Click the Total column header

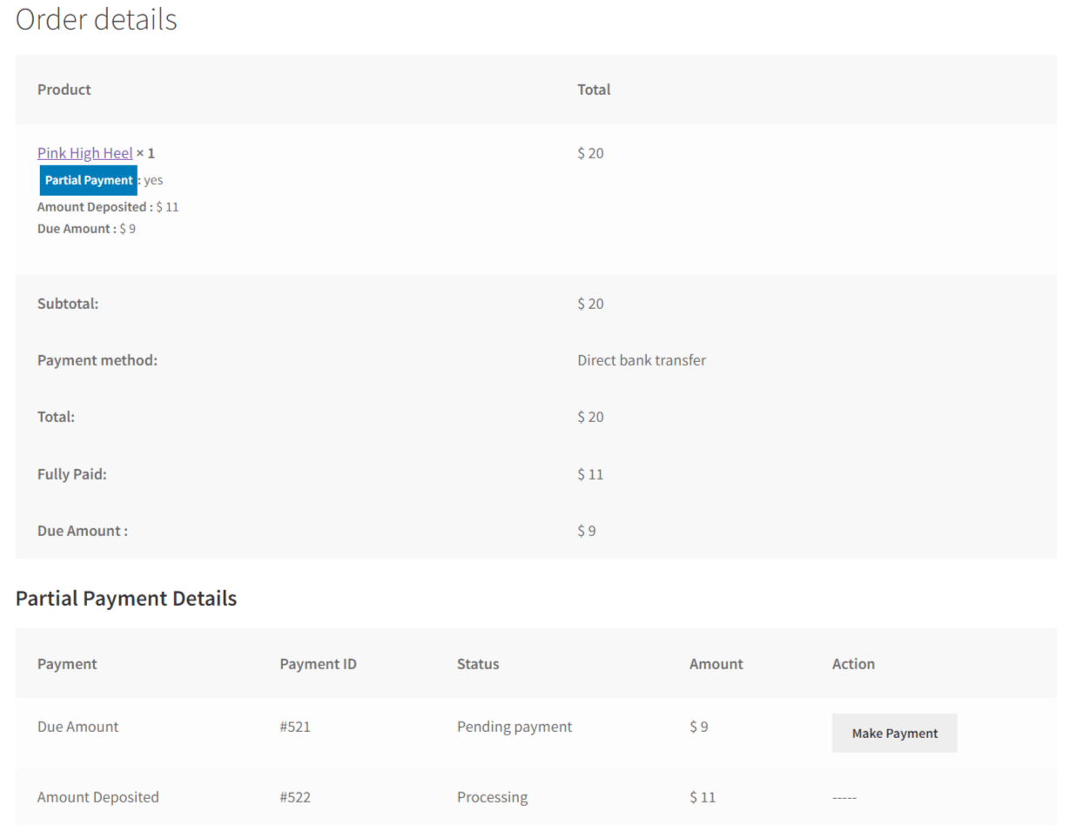tap(594, 90)
